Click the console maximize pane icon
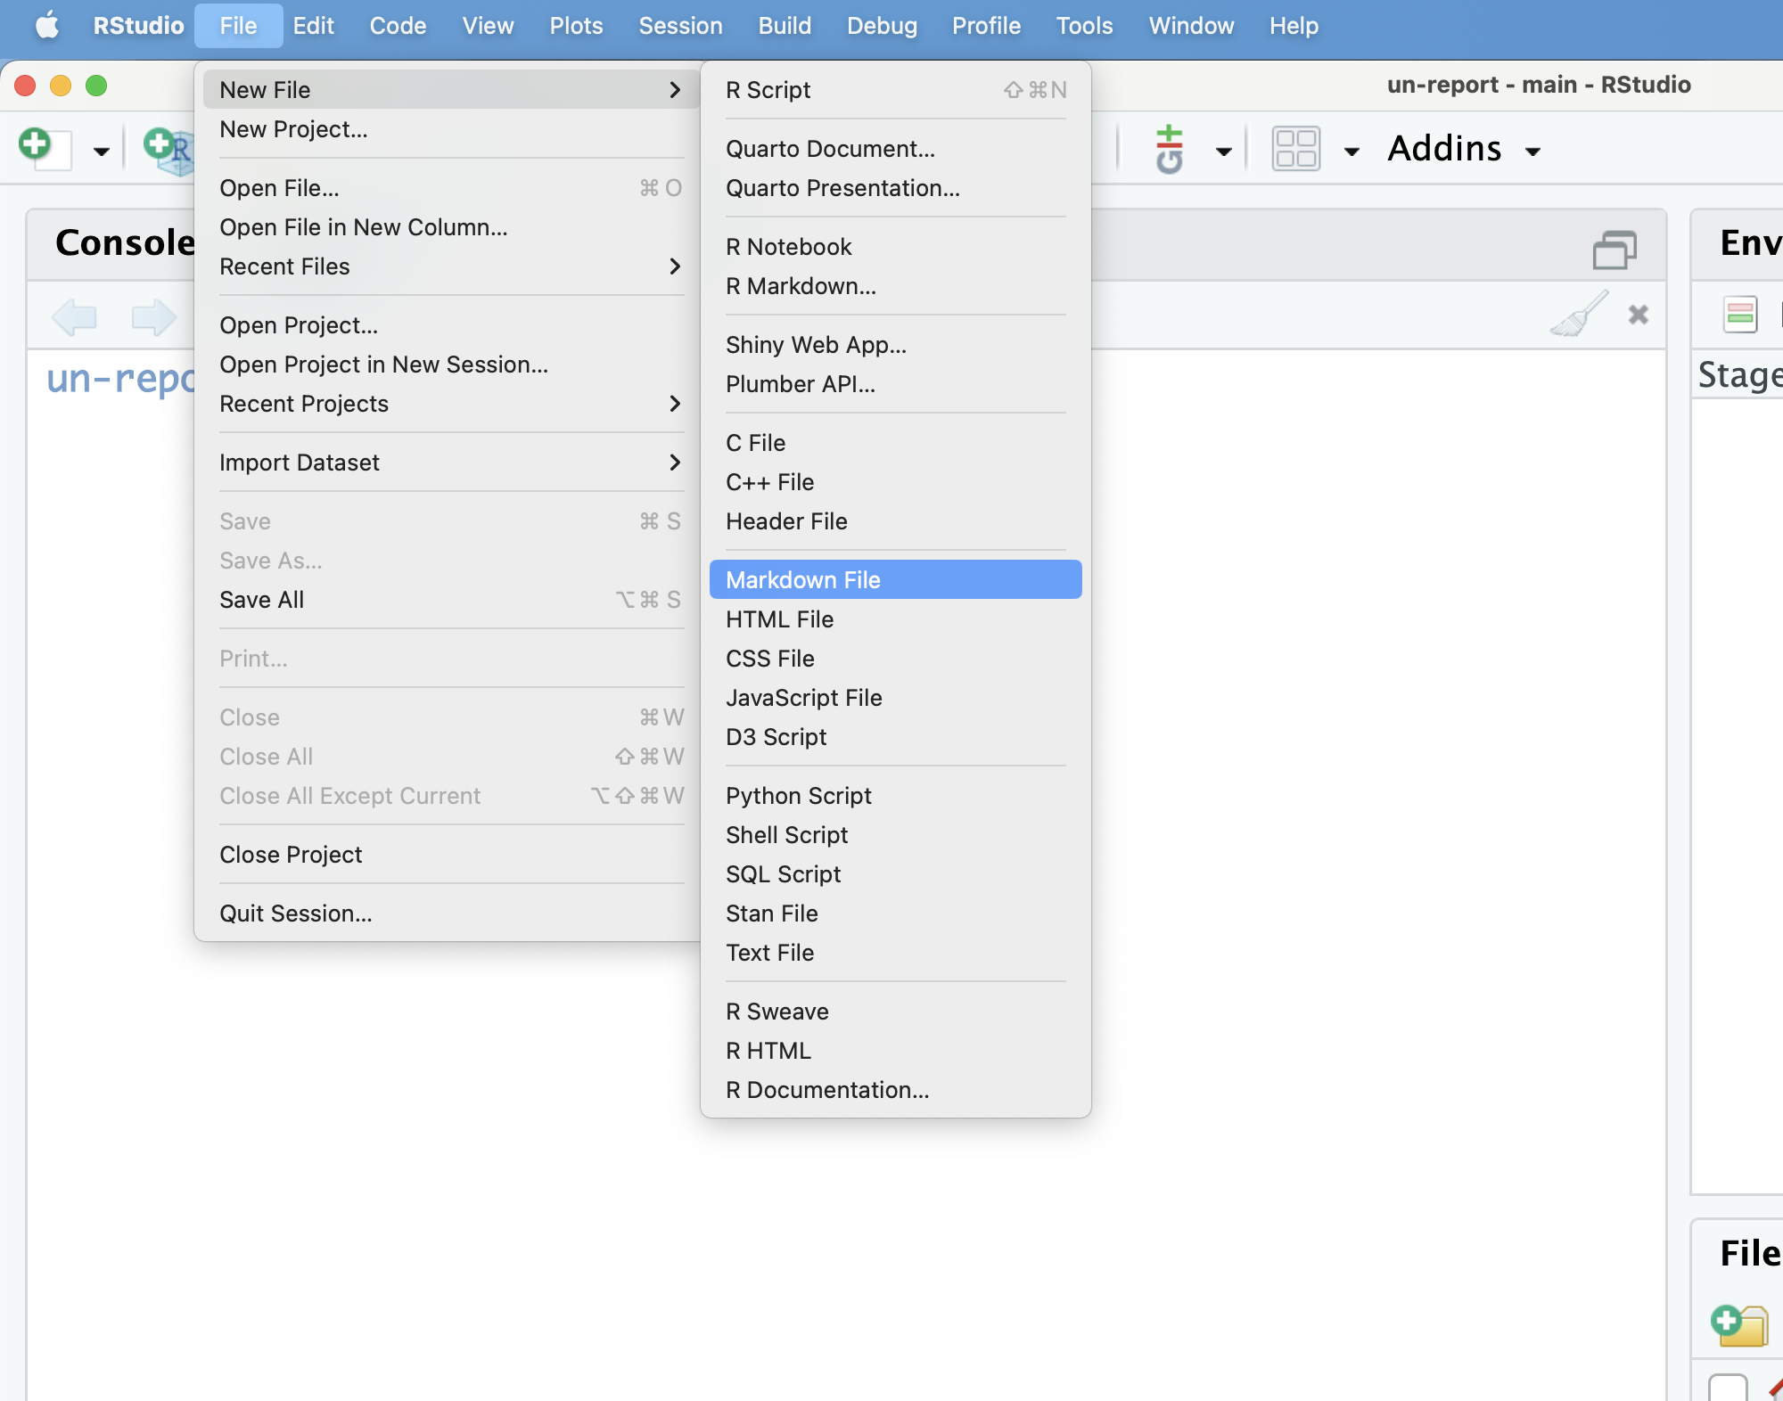Image resolution: width=1783 pixels, height=1401 pixels. [1615, 250]
